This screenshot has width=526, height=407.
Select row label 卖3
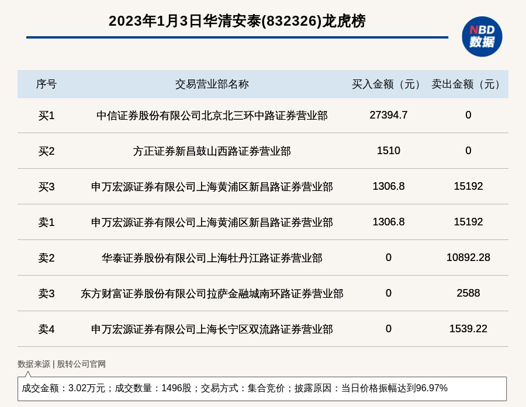tap(46, 294)
